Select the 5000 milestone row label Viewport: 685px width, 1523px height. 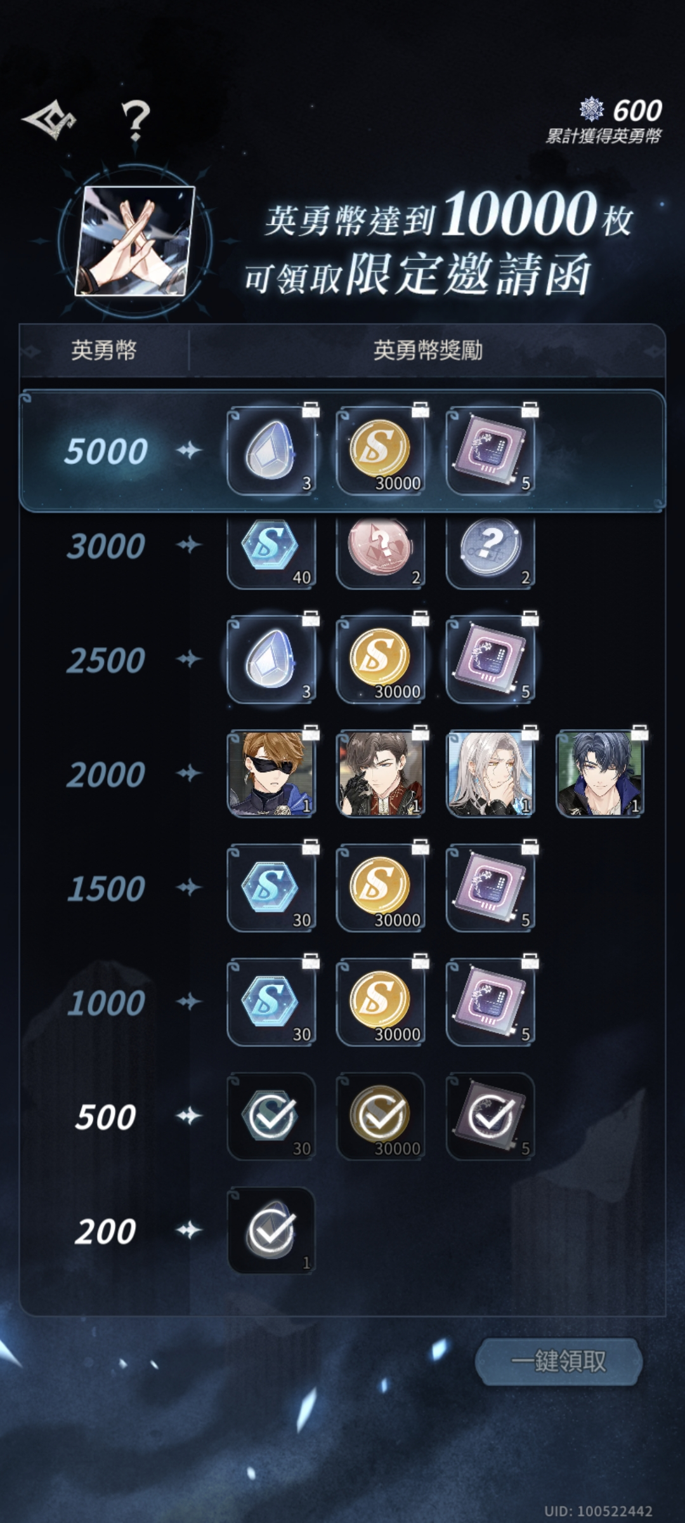[x=106, y=451]
